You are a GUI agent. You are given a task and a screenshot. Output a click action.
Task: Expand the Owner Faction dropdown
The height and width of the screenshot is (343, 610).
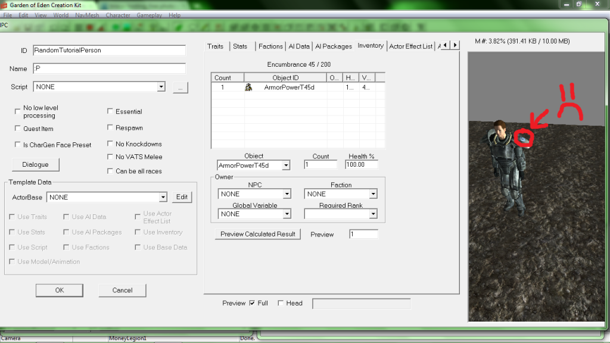click(x=373, y=194)
